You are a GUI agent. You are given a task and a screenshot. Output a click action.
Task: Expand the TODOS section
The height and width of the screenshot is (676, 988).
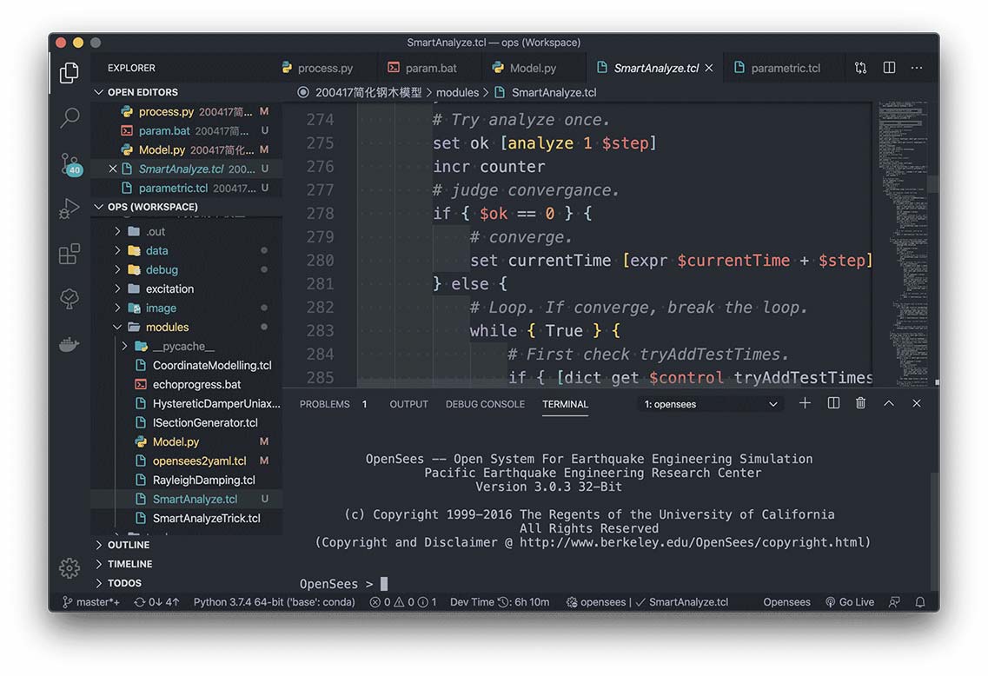pos(187,583)
